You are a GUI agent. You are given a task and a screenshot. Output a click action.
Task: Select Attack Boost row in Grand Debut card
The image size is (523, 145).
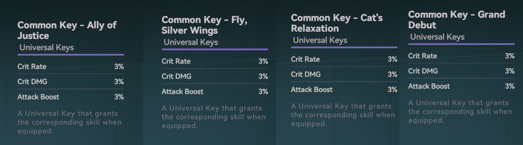461,86
